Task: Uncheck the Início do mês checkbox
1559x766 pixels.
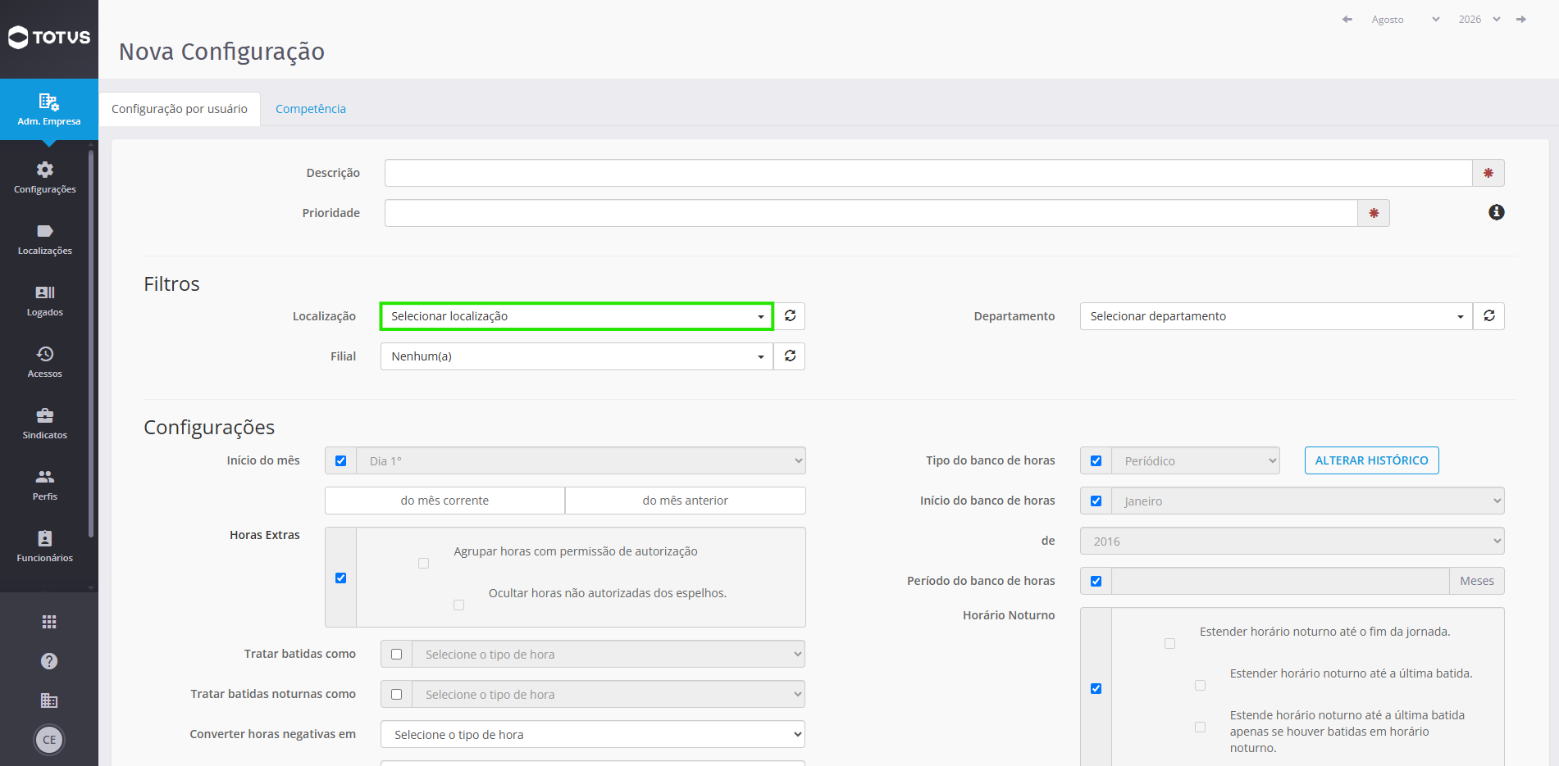Action: coord(341,461)
